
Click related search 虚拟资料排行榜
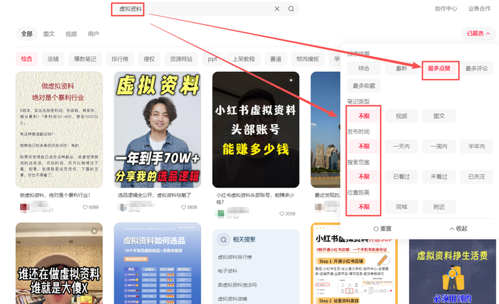coord(235,257)
